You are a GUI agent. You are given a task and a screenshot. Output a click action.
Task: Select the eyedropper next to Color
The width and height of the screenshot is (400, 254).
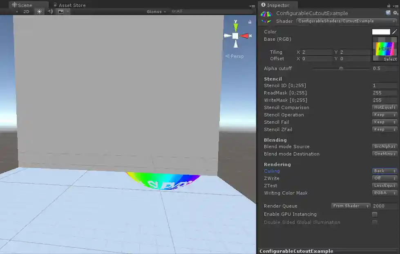[x=395, y=31]
